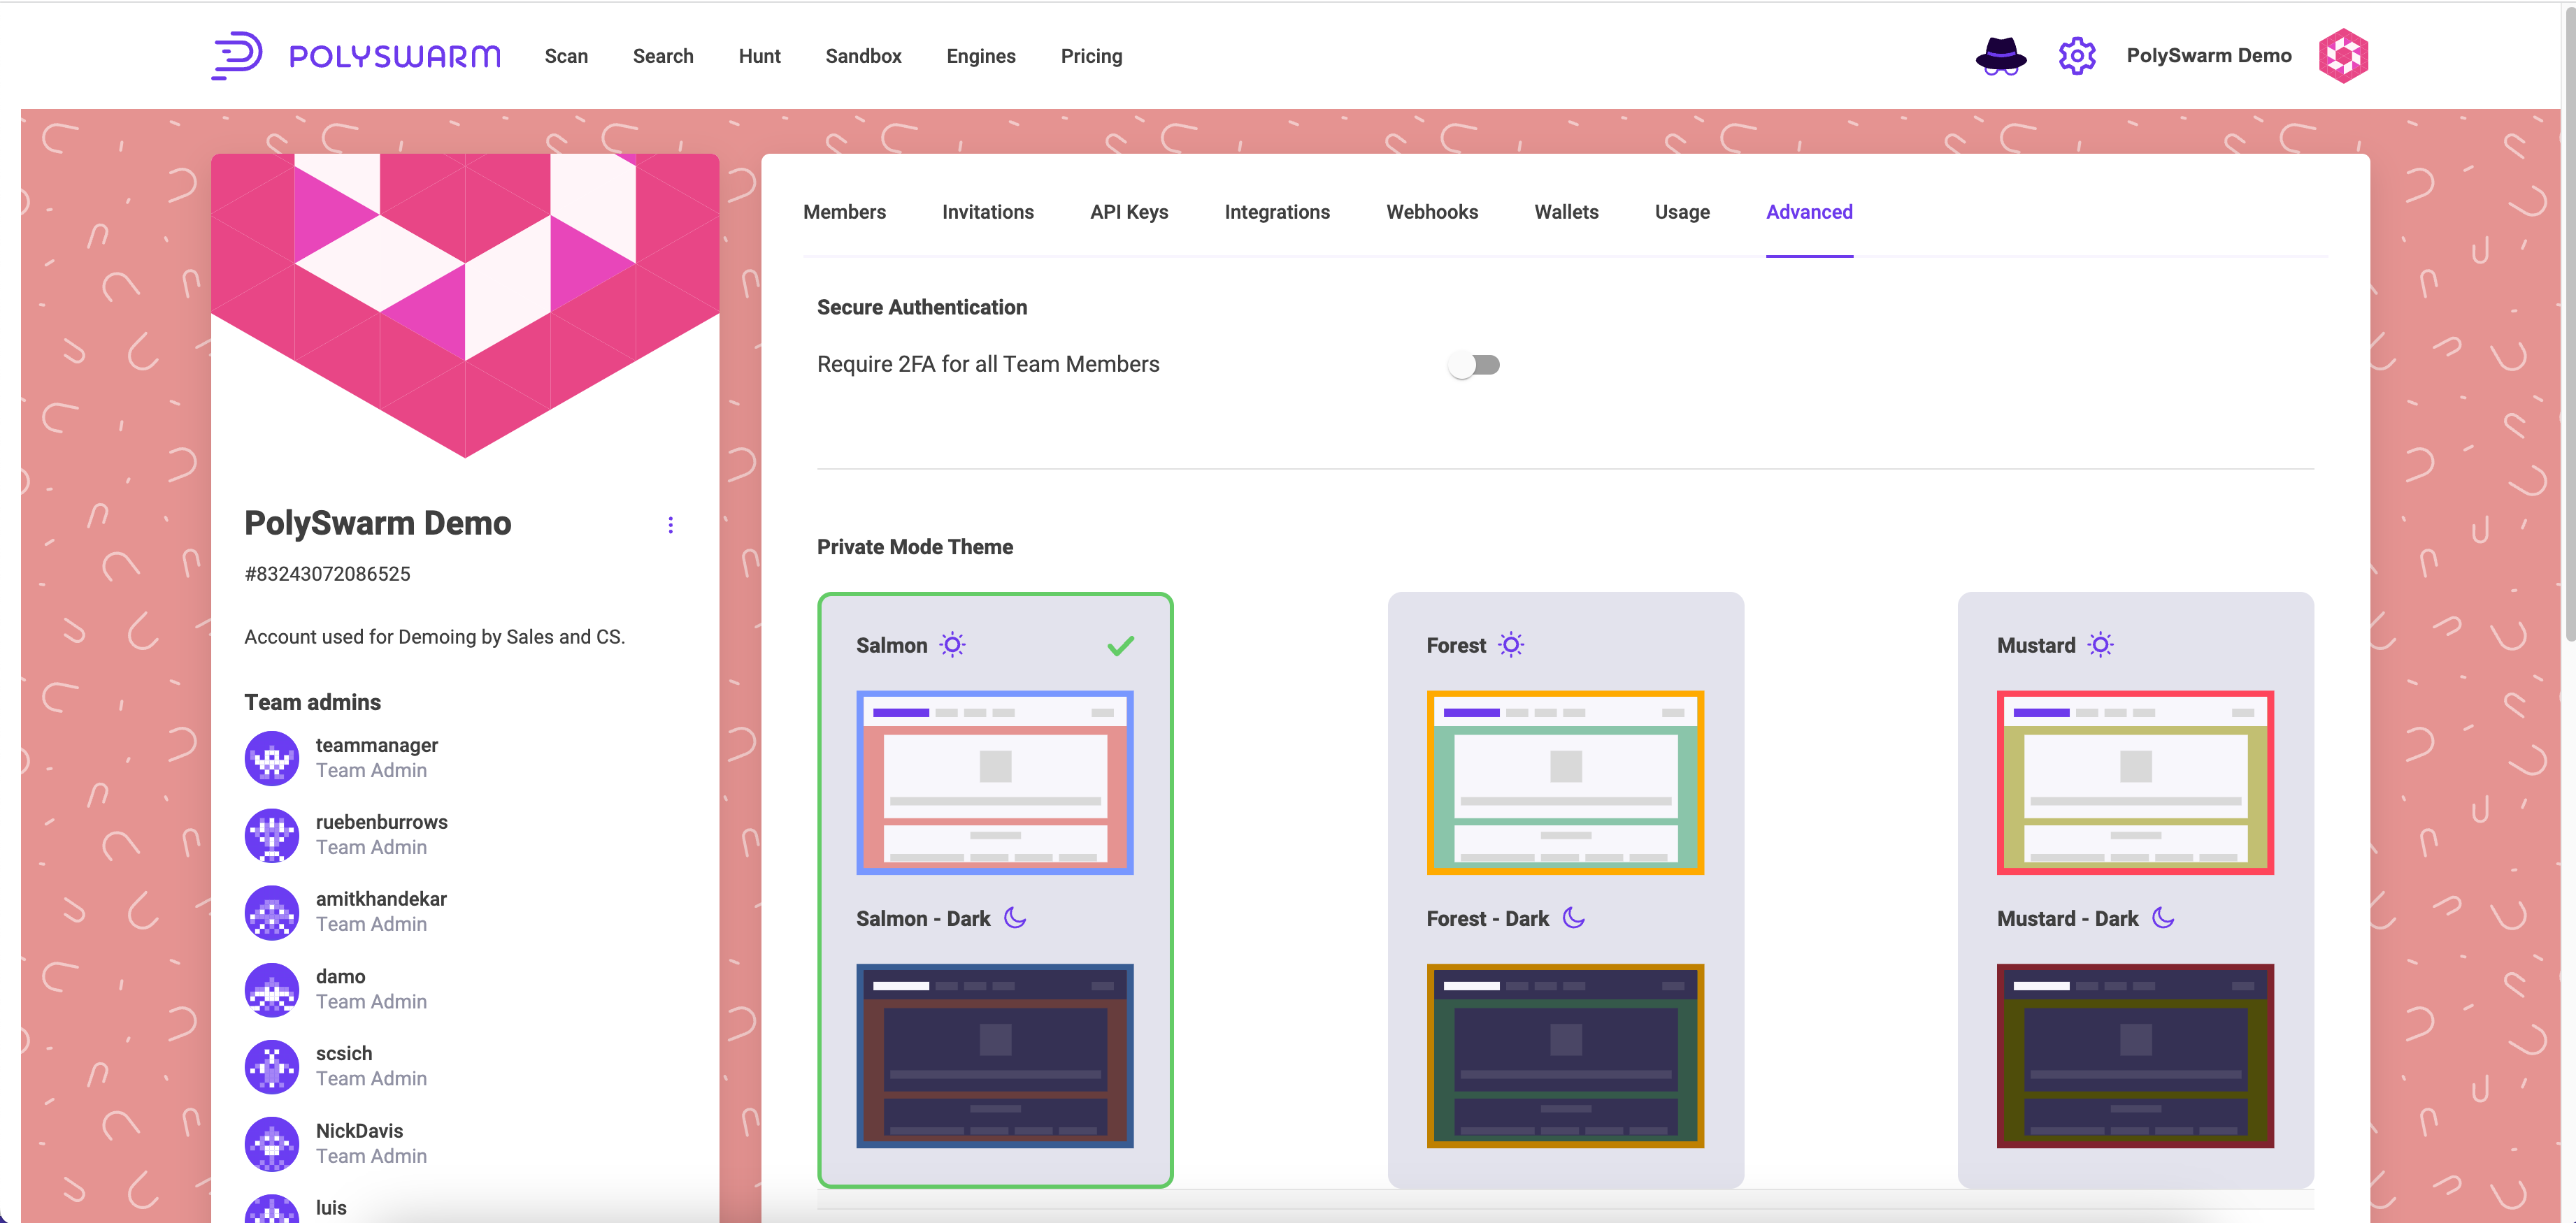Switch to the Webhooks tab
The height and width of the screenshot is (1223, 2576).
coord(1431,212)
